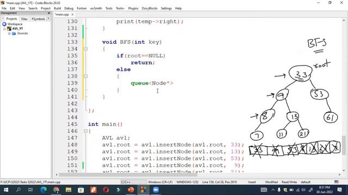Switch to the Projects tab
This screenshot has height=195, width=348.
11,19
